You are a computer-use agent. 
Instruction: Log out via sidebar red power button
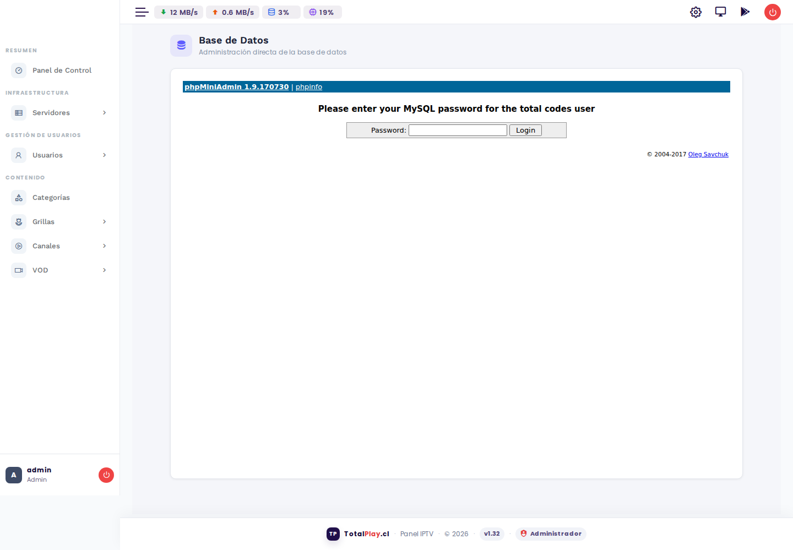point(106,475)
